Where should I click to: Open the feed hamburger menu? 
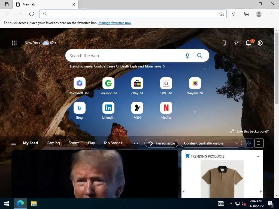pos(14,143)
